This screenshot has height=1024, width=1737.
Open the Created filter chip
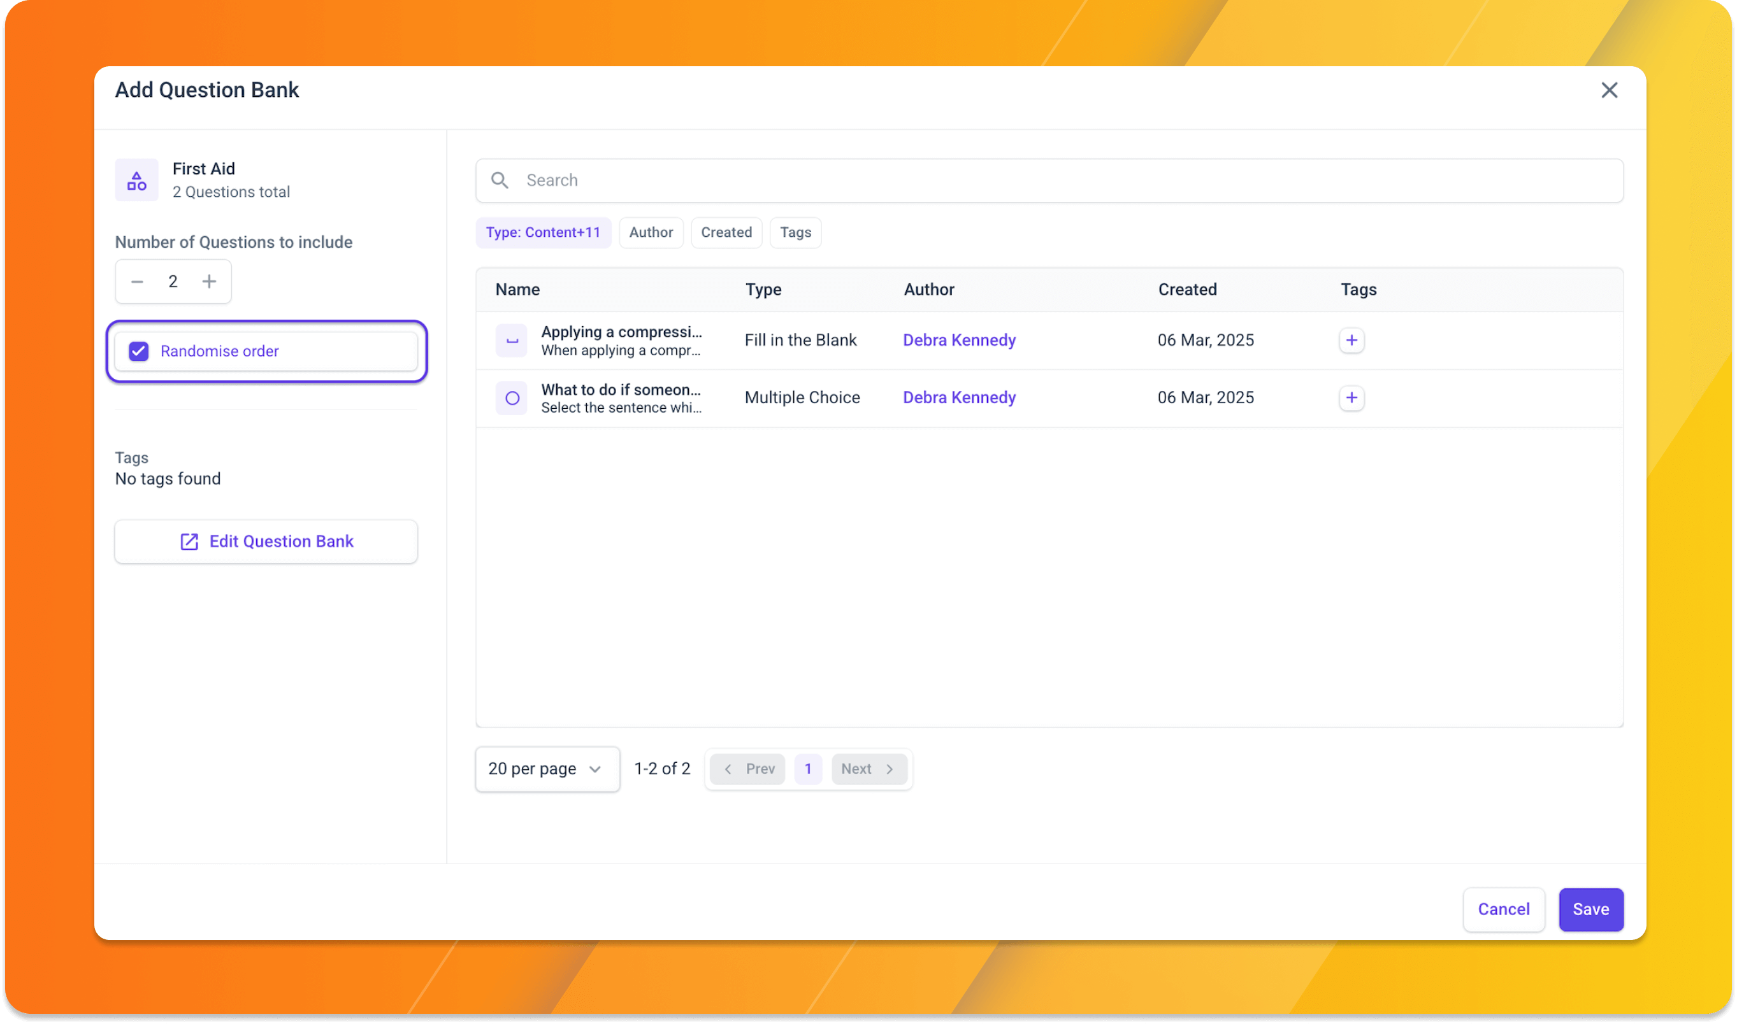pos(726,232)
